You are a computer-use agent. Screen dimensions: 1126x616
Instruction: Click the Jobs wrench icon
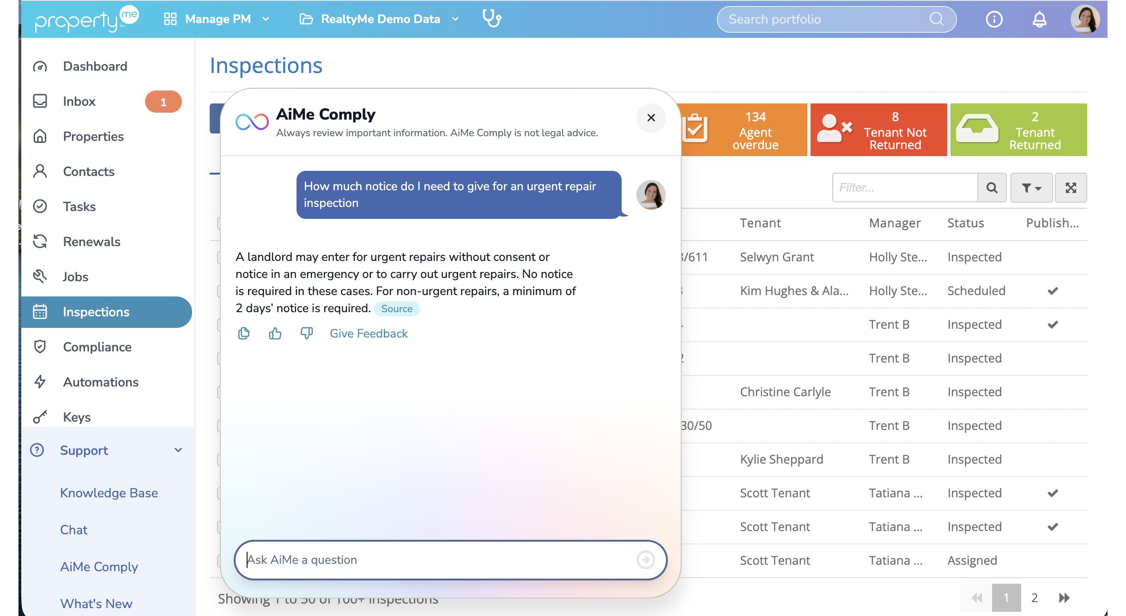(x=40, y=277)
